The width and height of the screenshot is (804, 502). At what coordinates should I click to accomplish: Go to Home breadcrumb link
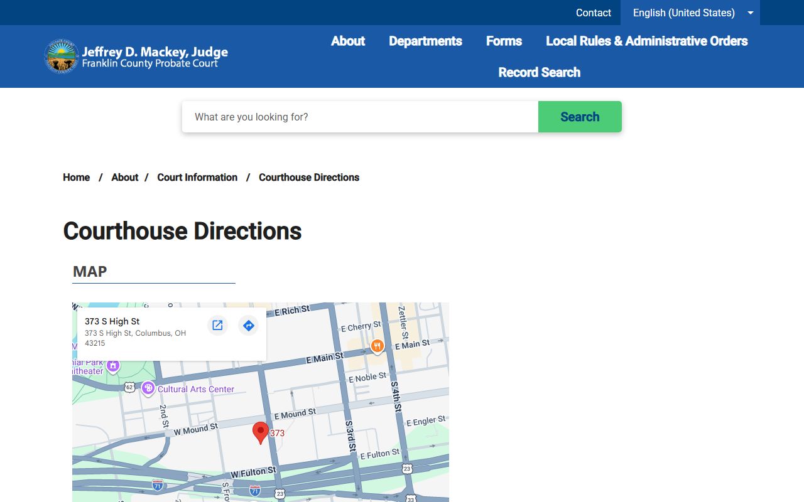pos(76,178)
